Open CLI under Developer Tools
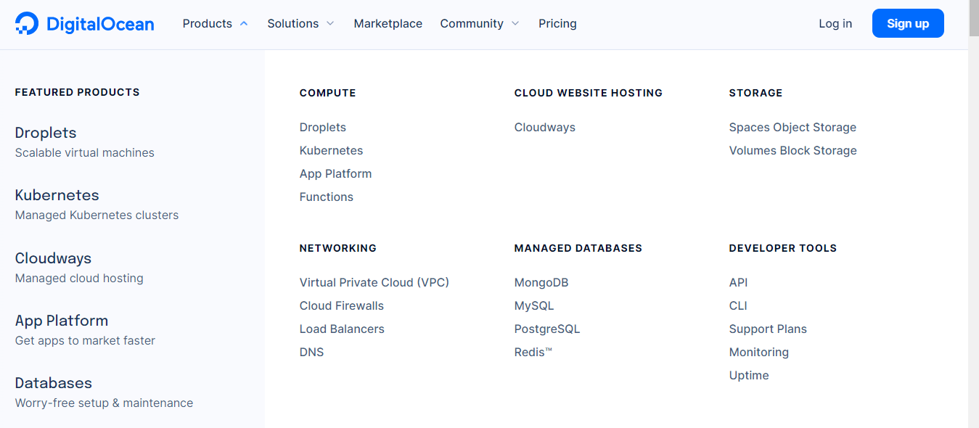Image resolution: width=979 pixels, height=428 pixels. [738, 305]
